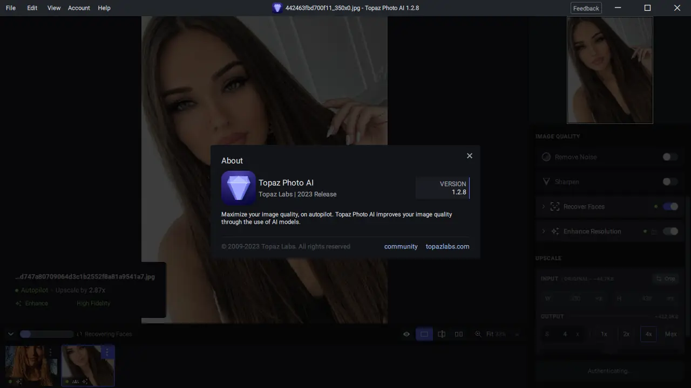The image size is (691, 388).
Task: Select the 4x upscale option
Action: [649, 334]
